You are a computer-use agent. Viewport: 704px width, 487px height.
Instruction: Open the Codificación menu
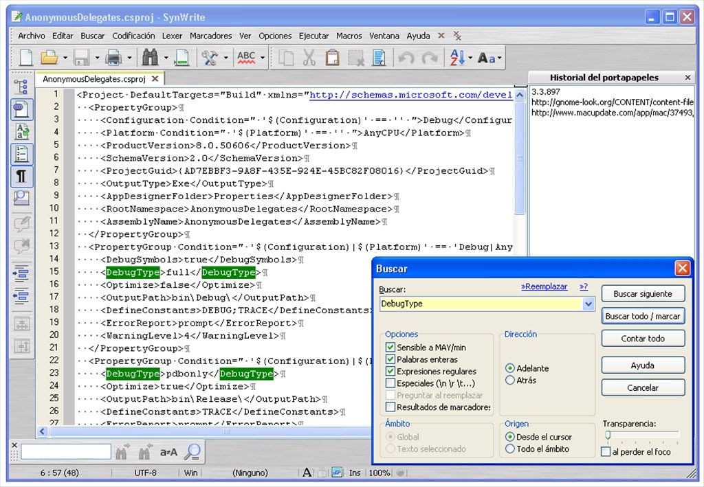click(x=133, y=36)
